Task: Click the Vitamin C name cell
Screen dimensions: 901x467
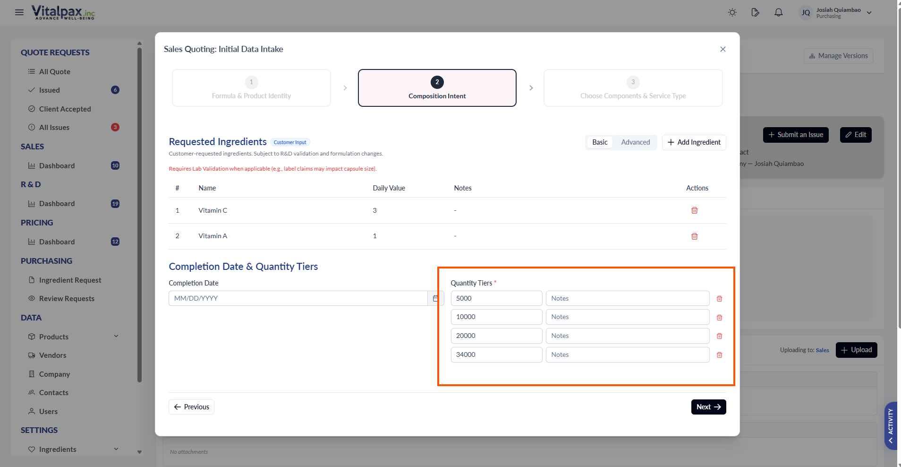Action: point(213,210)
